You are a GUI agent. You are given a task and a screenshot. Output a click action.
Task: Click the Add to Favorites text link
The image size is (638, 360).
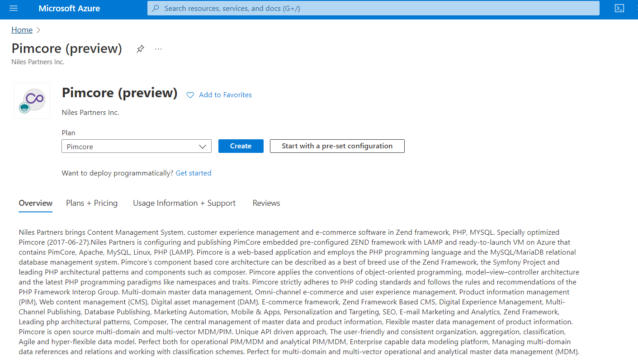225,95
